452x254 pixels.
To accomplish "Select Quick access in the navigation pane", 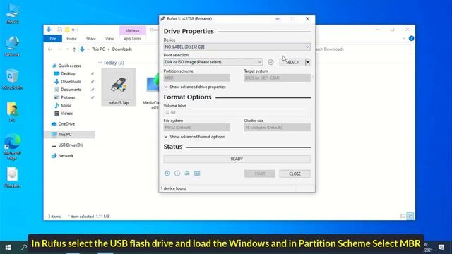I will coord(69,66).
